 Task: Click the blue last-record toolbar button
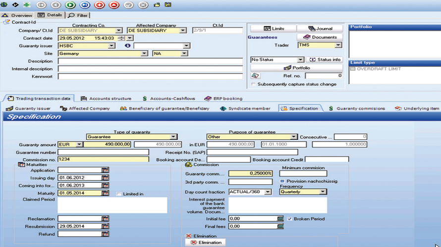[85, 5]
